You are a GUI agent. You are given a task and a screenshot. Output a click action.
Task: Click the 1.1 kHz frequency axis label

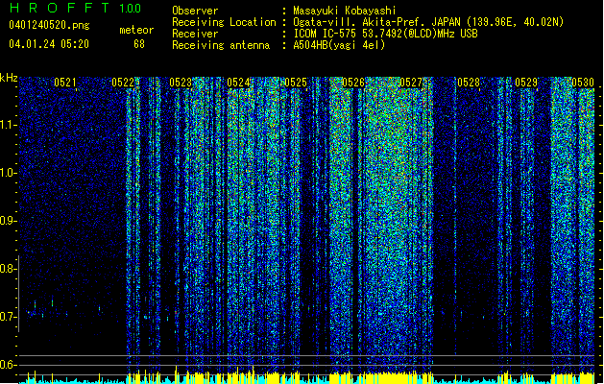pyautogui.click(x=8, y=125)
